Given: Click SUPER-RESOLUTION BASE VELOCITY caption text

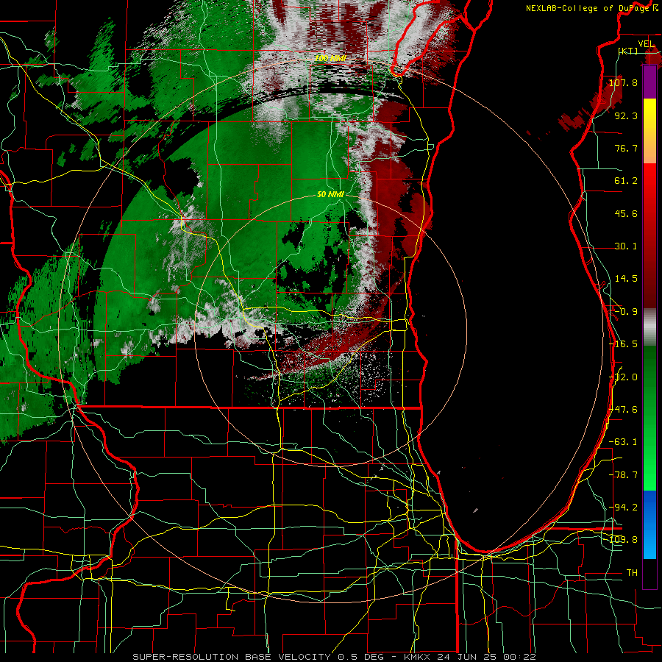Looking at the screenshot, I should coord(232,657).
